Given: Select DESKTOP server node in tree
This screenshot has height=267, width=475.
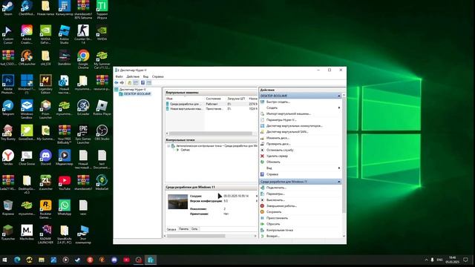Looking at the screenshot, I should [x=137, y=94].
